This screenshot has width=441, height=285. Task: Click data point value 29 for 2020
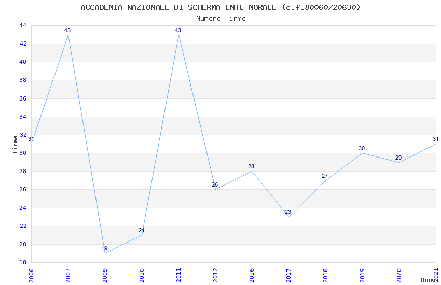[398, 158]
